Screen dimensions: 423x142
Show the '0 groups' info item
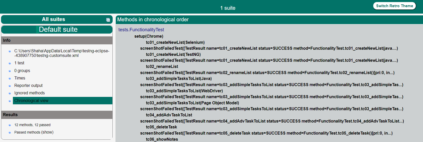coord(22,71)
